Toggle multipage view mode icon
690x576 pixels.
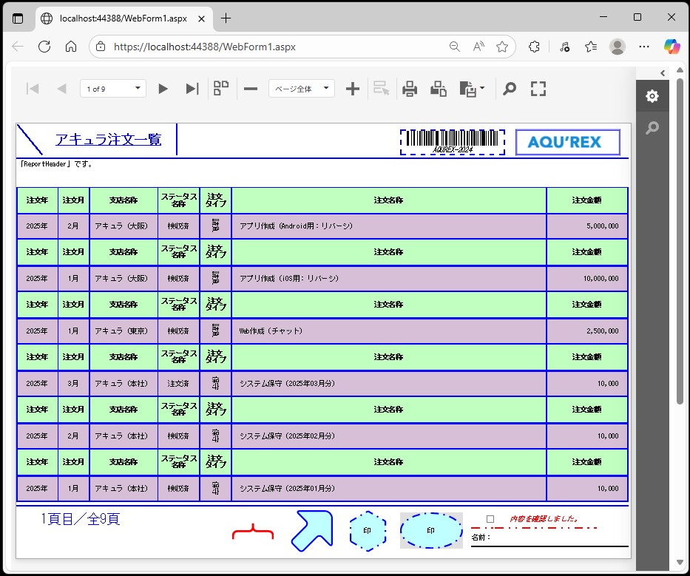point(221,89)
